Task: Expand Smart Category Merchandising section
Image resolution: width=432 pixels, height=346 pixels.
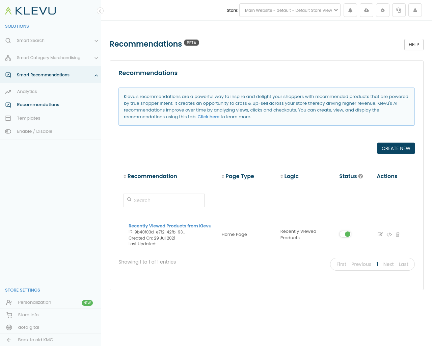Action: [x=50, y=58]
